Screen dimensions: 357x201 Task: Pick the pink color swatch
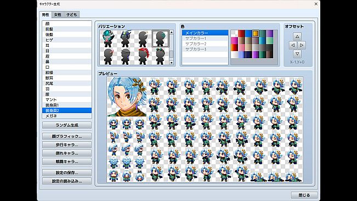coord(241,48)
